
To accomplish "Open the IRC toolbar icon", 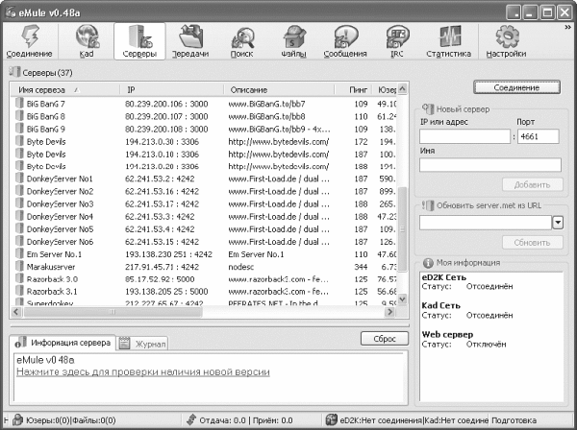I will click(396, 41).
